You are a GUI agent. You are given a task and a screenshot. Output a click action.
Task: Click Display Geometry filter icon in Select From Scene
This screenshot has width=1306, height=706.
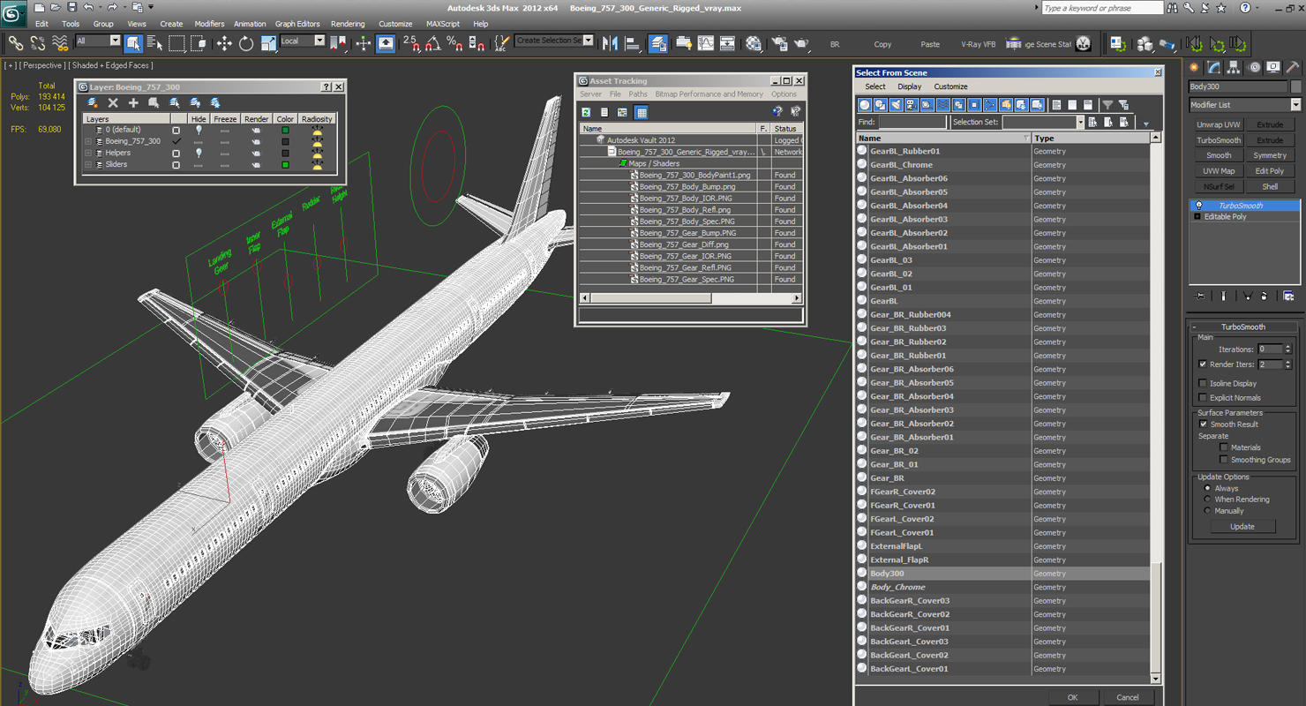865,105
